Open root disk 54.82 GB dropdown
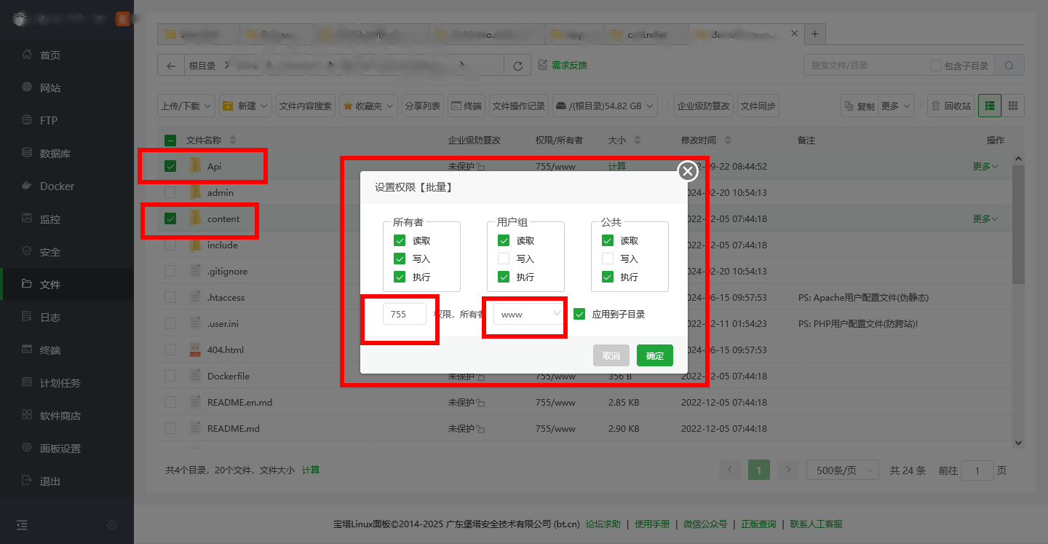Viewport: 1048px width, 544px height. pos(605,106)
